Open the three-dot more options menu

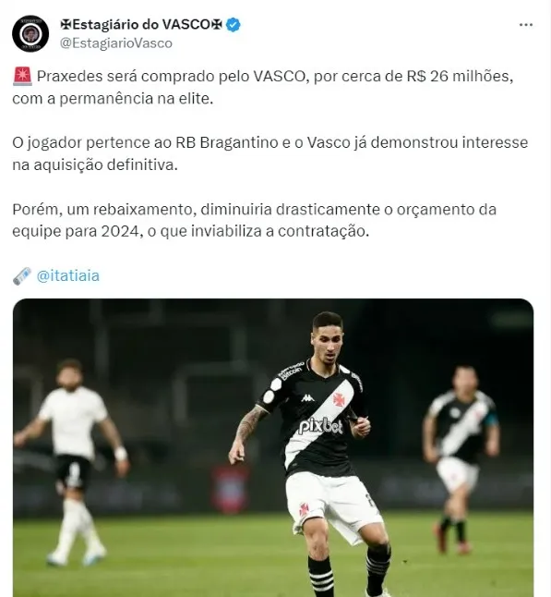coord(525,25)
